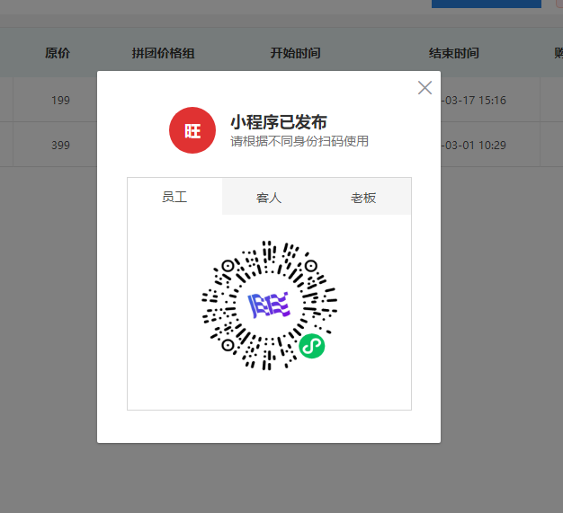Close the mini-program published dialog
This screenshot has height=513, width=563.
[424, 87]
